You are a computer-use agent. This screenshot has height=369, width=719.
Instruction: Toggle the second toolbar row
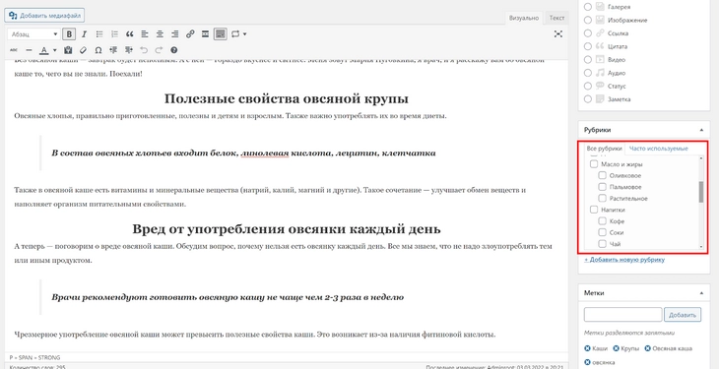tap(221, 33)
